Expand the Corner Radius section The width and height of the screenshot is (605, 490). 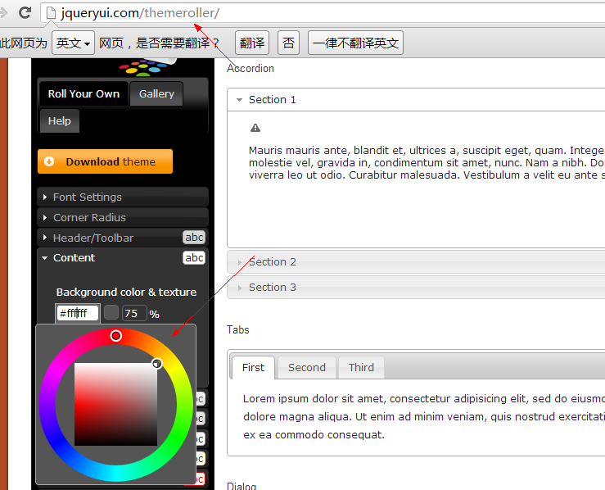click(123, 217)
